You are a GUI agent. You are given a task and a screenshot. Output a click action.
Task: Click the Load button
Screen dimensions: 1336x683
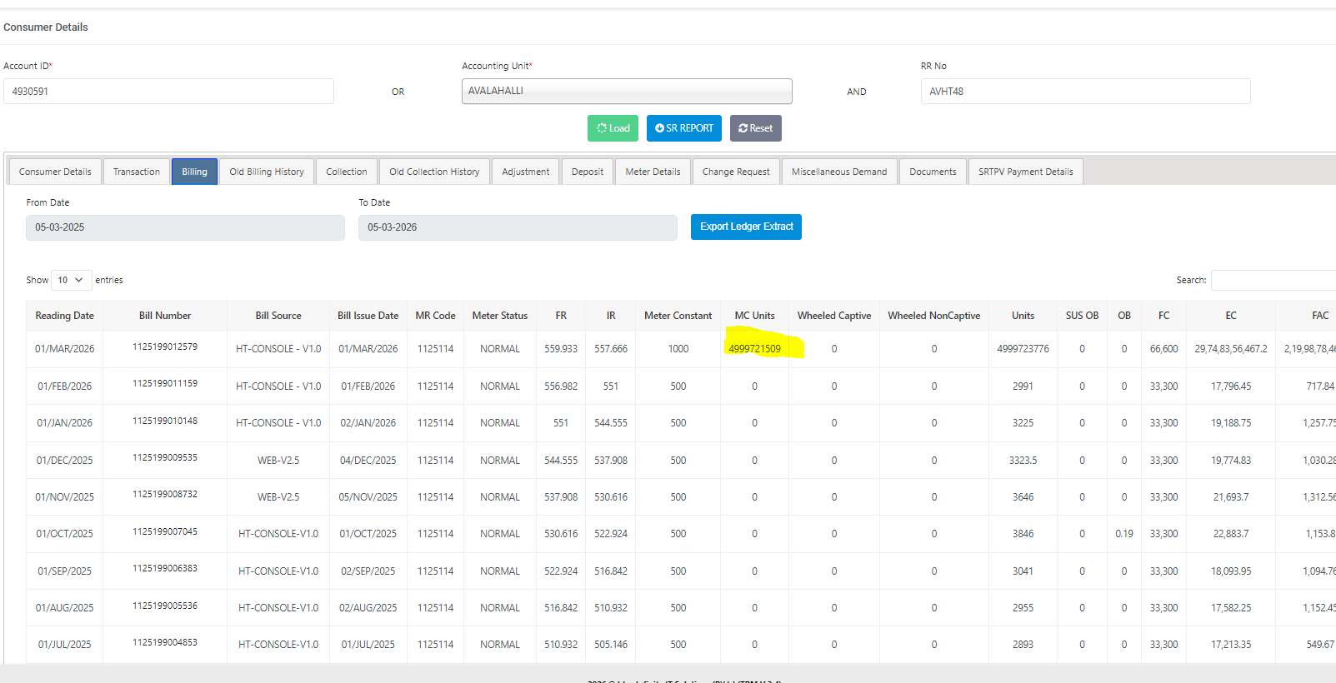(613, 128)
